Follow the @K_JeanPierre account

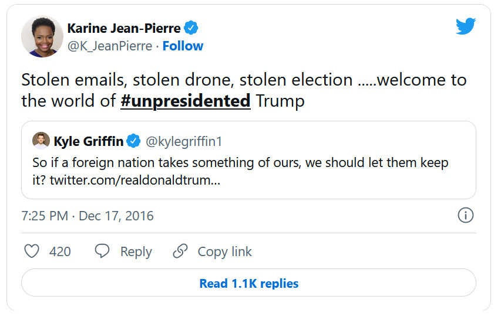click(183, 46)
